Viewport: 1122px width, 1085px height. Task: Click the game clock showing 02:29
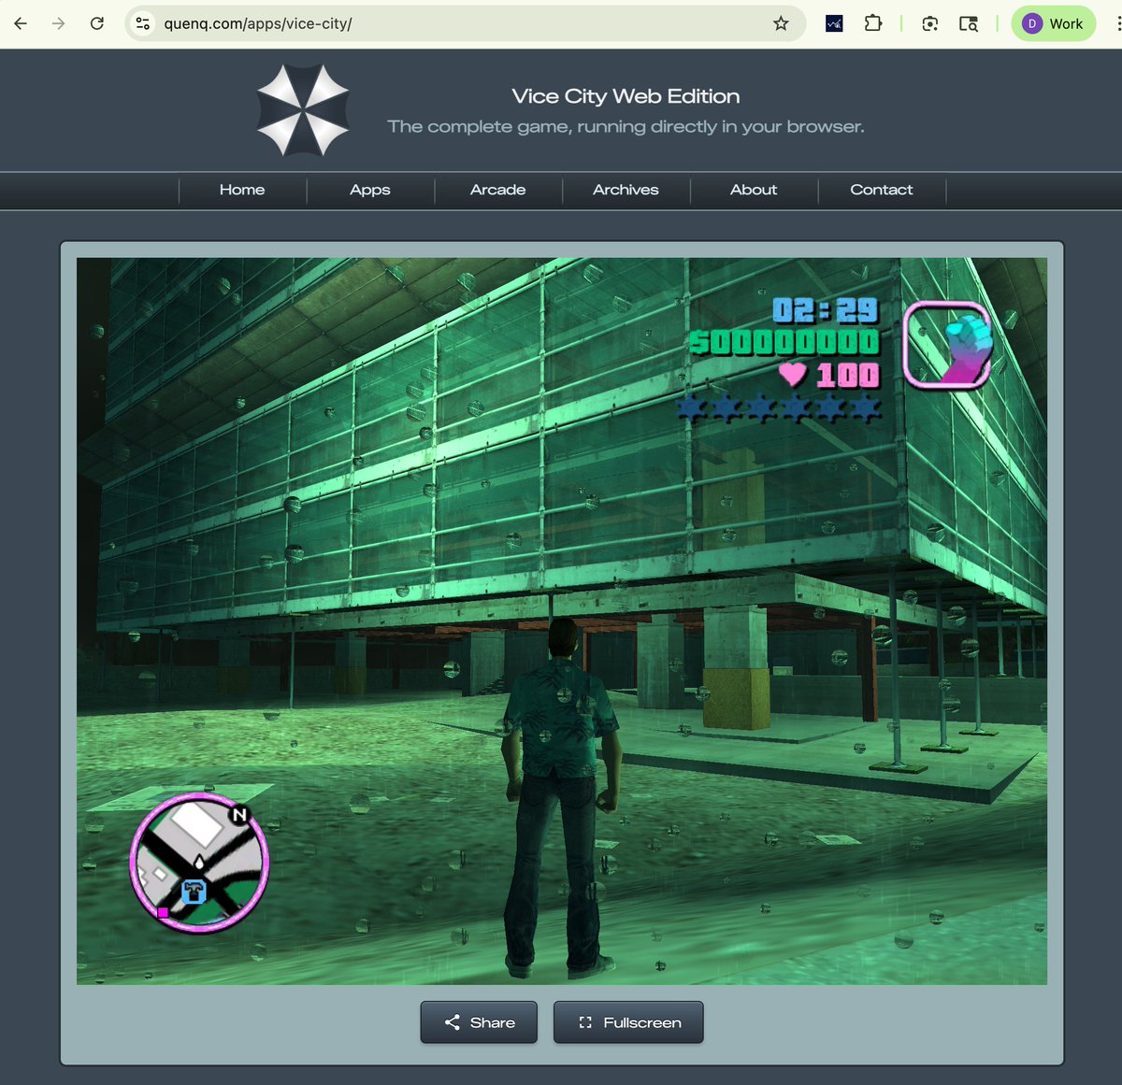[826, 310]
